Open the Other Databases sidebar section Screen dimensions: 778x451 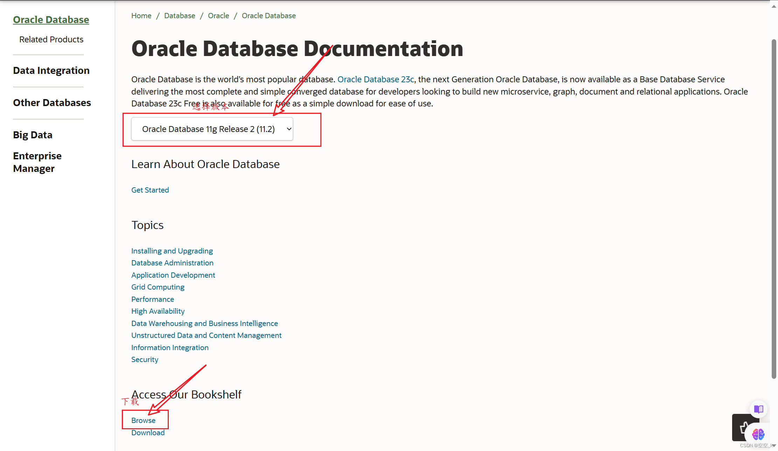[52, 103]
